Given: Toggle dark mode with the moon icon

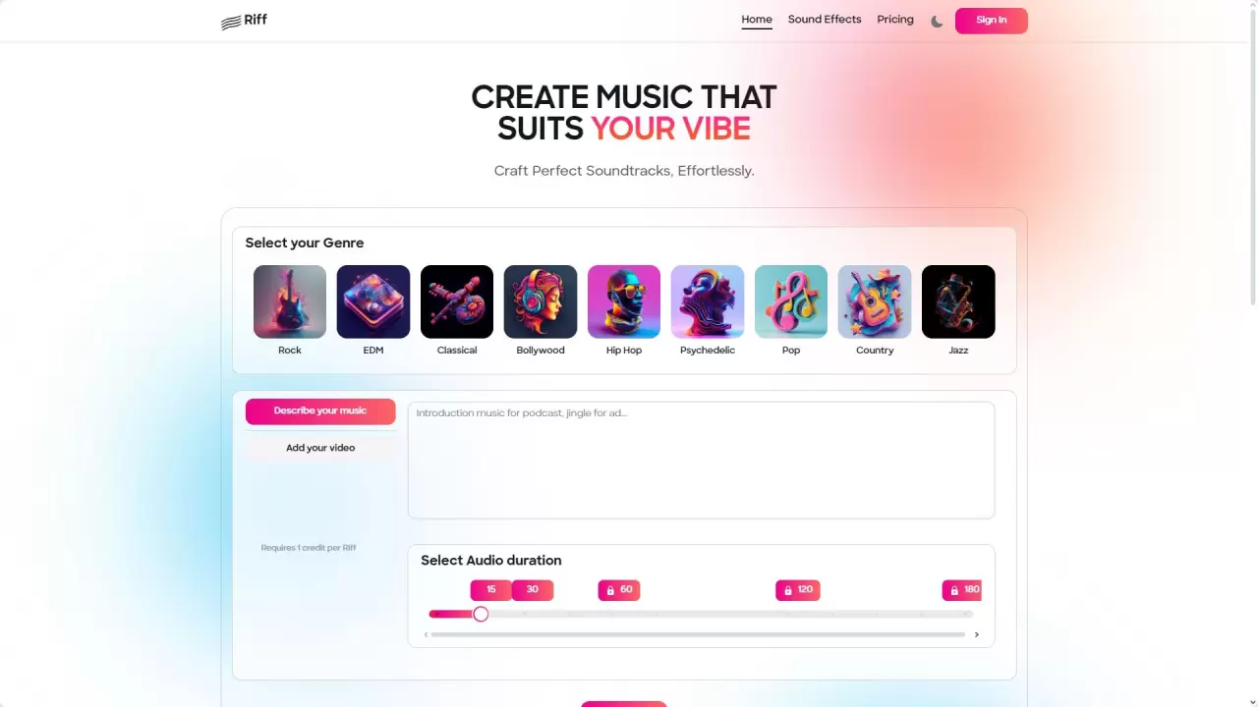Looking at the screenshot, I should point(937,21).
